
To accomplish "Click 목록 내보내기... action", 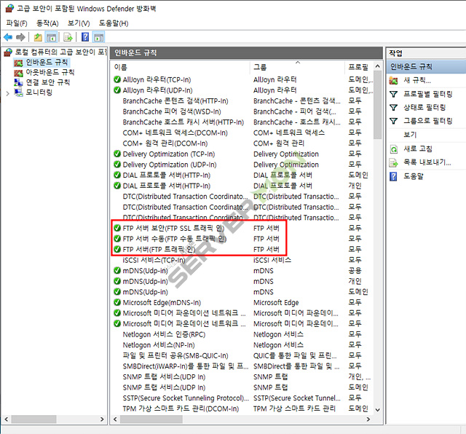I will click(427, 162).
